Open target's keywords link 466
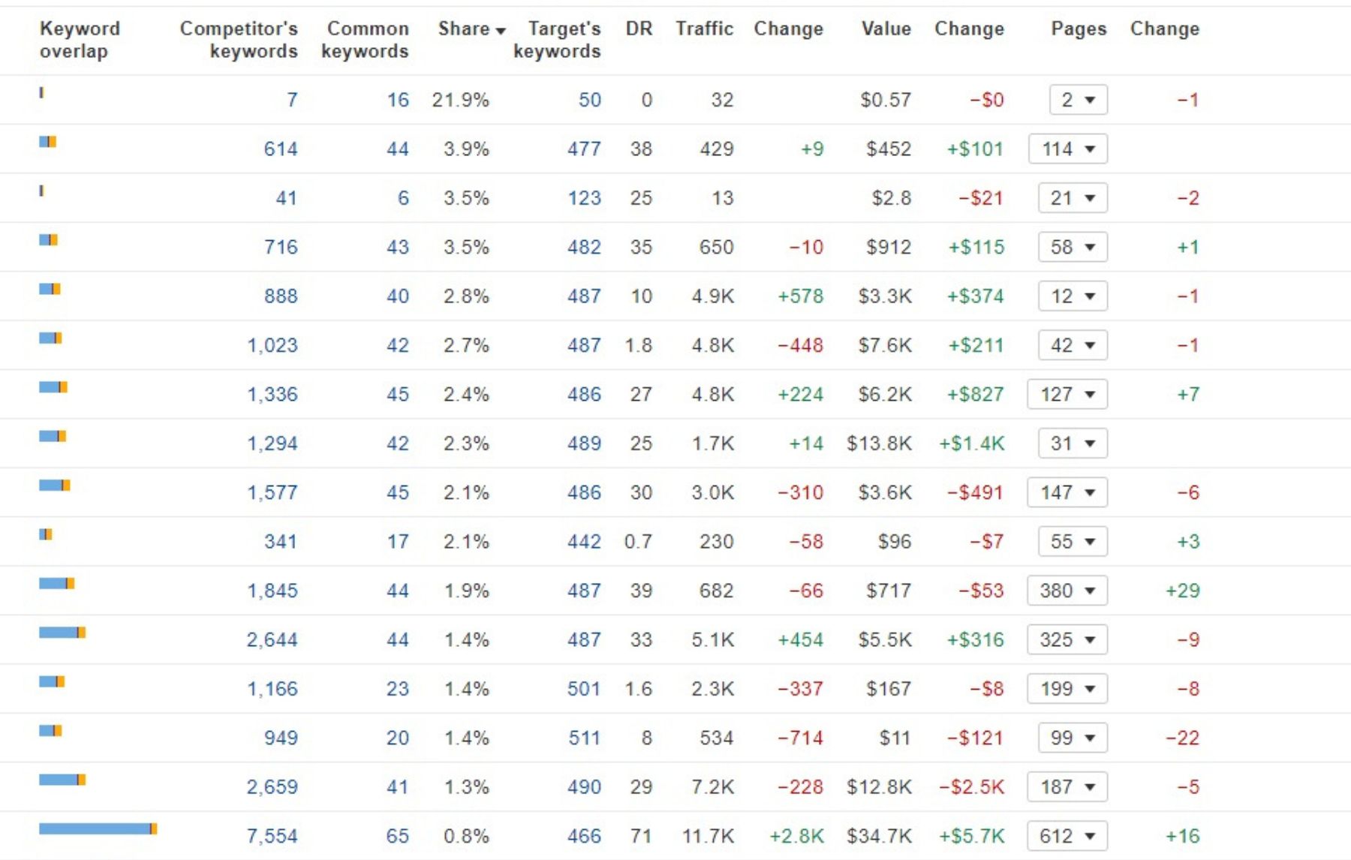 tap(585, 836)
